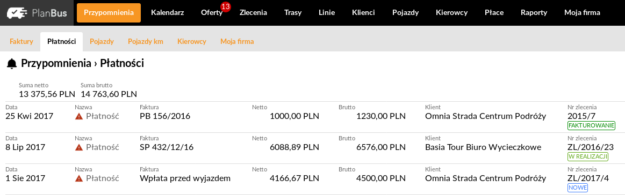The height and width of the screenshot is (195, 625).
Task: Switch to the Faktury tab
Action: (x=21, y=41)
